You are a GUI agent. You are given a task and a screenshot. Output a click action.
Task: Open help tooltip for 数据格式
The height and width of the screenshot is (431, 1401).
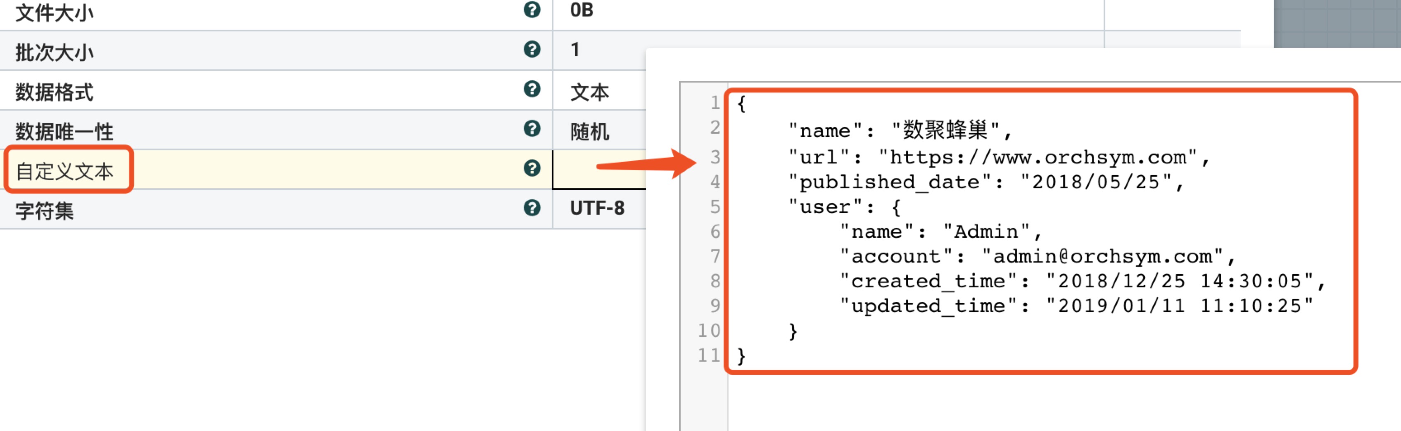pos(531,89)
